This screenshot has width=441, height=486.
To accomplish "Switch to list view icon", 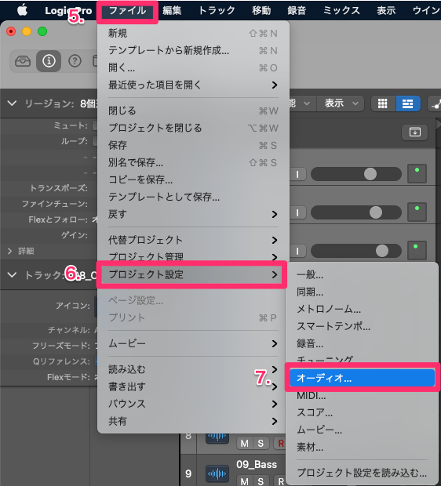I will [408, 103].
